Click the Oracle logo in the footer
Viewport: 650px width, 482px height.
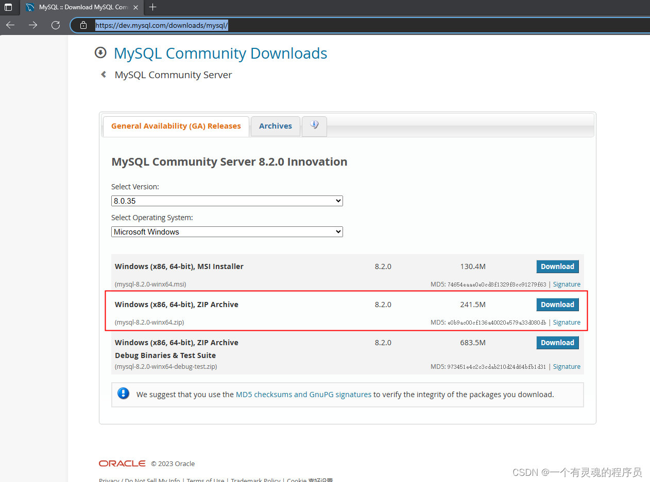122,463
